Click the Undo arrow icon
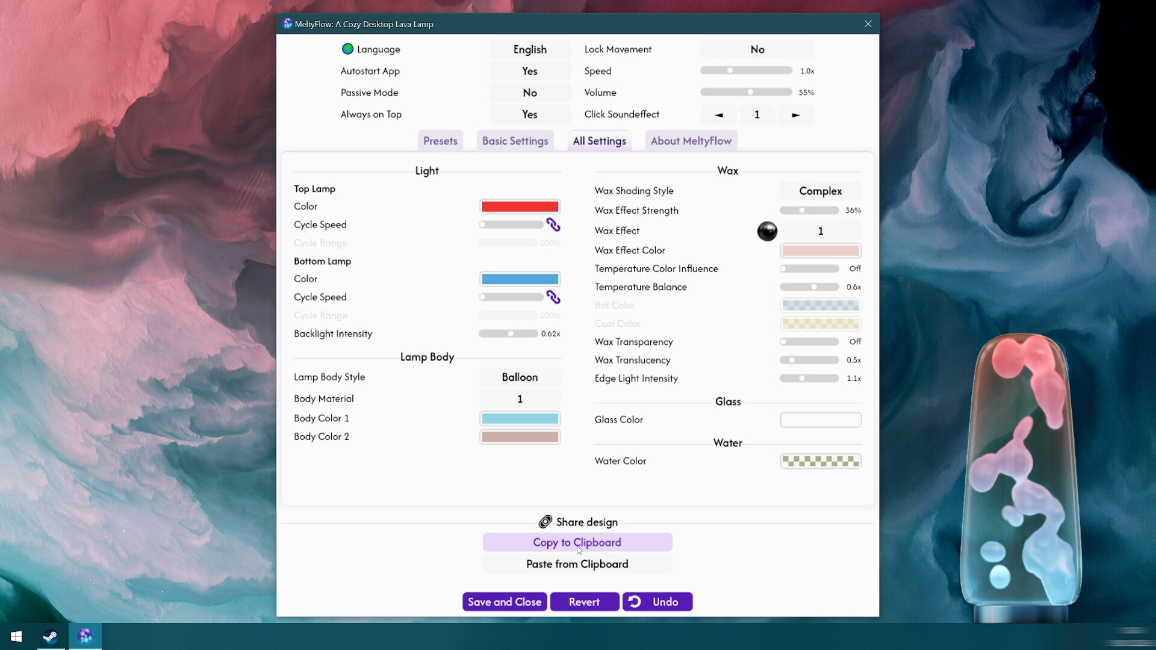 [635, 601]
